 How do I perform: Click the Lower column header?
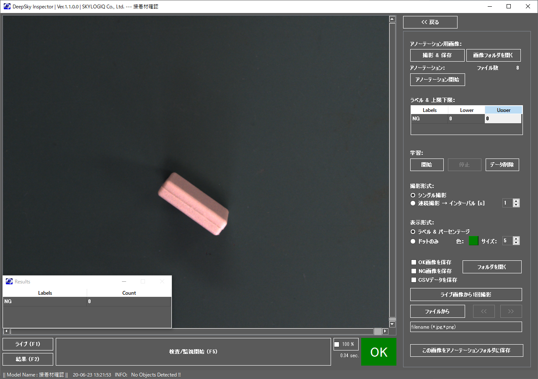(x=467, y=110)
